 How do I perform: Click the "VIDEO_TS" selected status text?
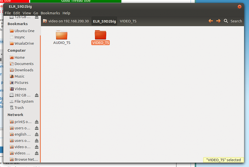223,160
